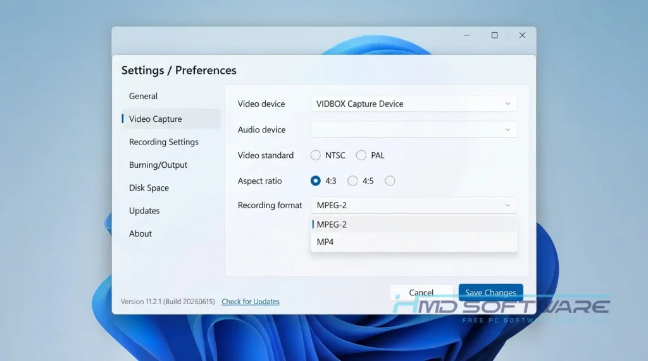The image size is (648, 361).
Task: Choose MP4 from the format list
Action: [414, 242]
